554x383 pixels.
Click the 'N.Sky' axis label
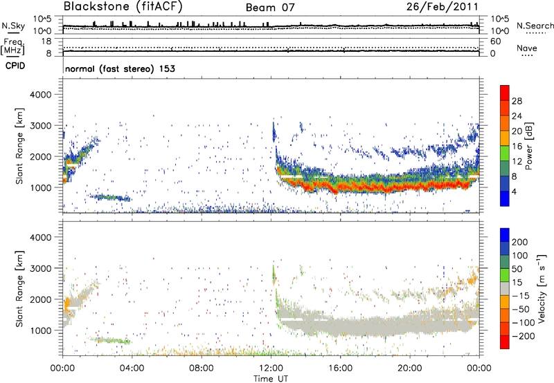(13, 26)
